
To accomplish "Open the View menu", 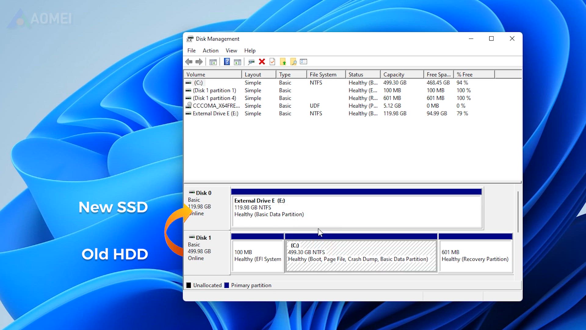I will coord(231,51).
